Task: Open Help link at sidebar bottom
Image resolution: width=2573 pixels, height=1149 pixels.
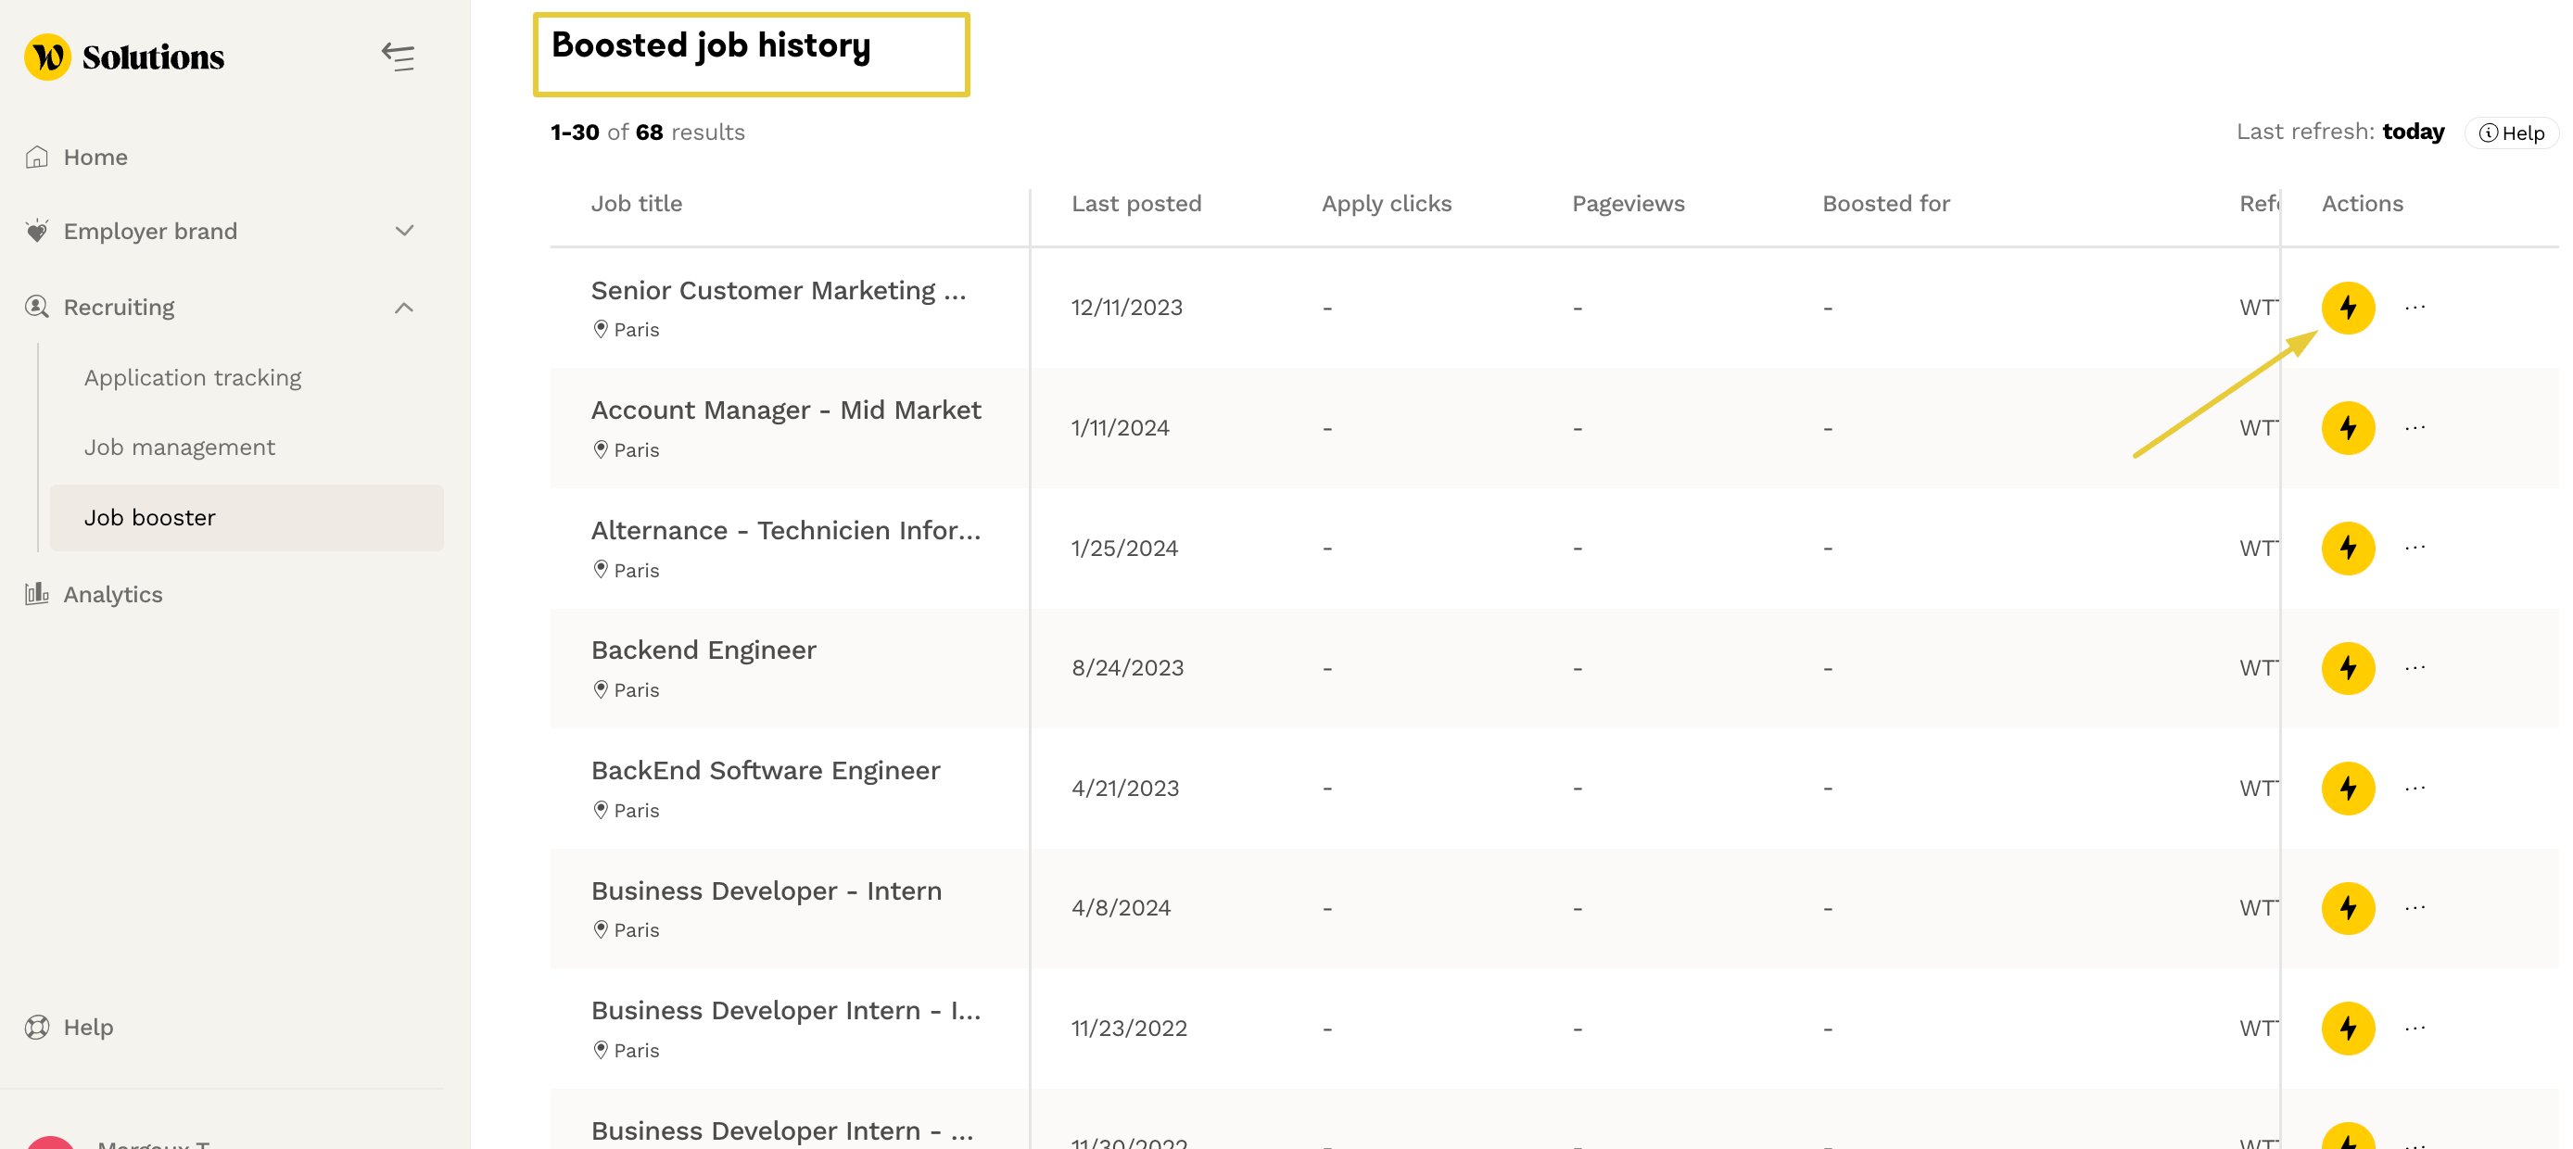Action: (x=88, y=1026)
